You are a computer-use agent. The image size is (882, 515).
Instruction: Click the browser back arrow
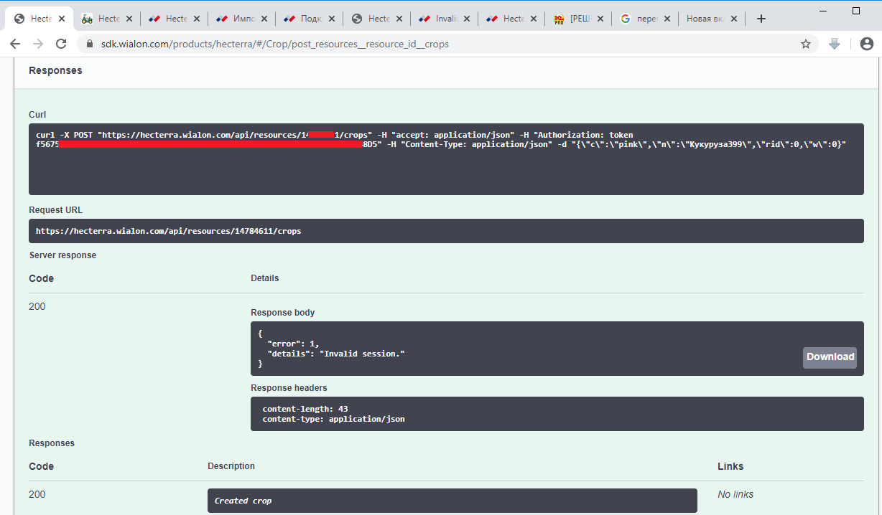(x=15, y=44)
